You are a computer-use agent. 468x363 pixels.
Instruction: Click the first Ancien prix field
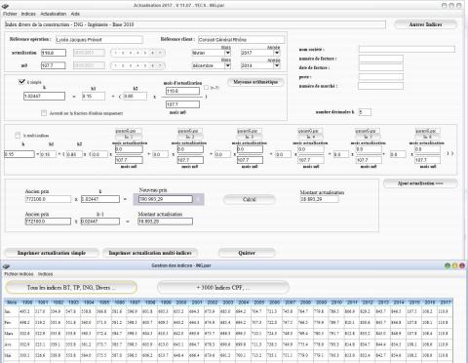click(x=48, y=199)
